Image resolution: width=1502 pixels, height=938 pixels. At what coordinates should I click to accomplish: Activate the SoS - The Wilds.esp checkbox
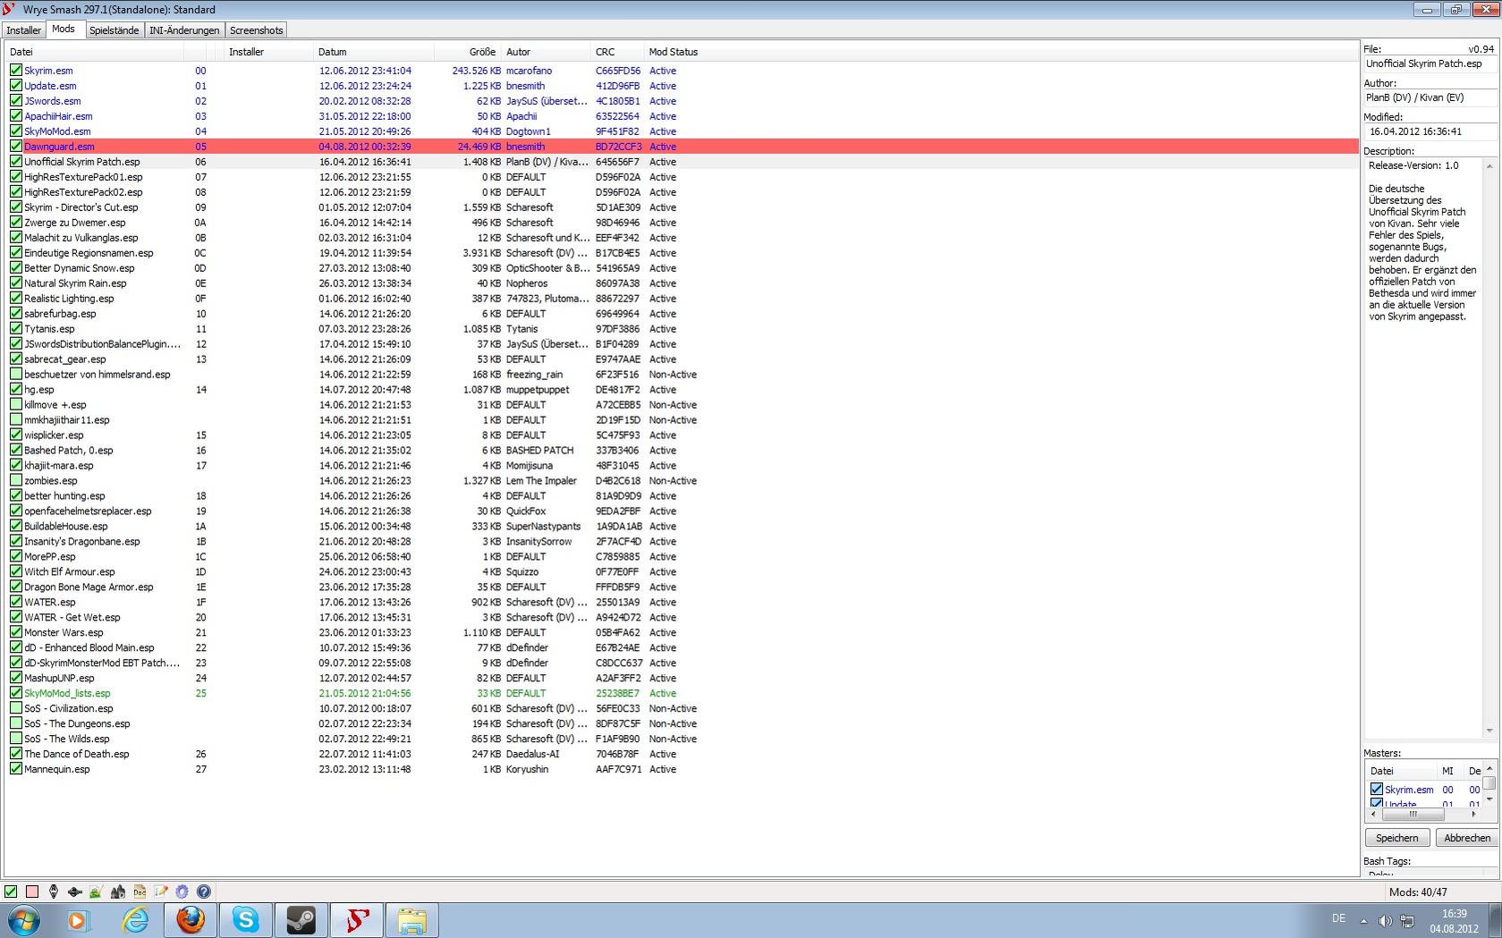click(x=16, y=739)
